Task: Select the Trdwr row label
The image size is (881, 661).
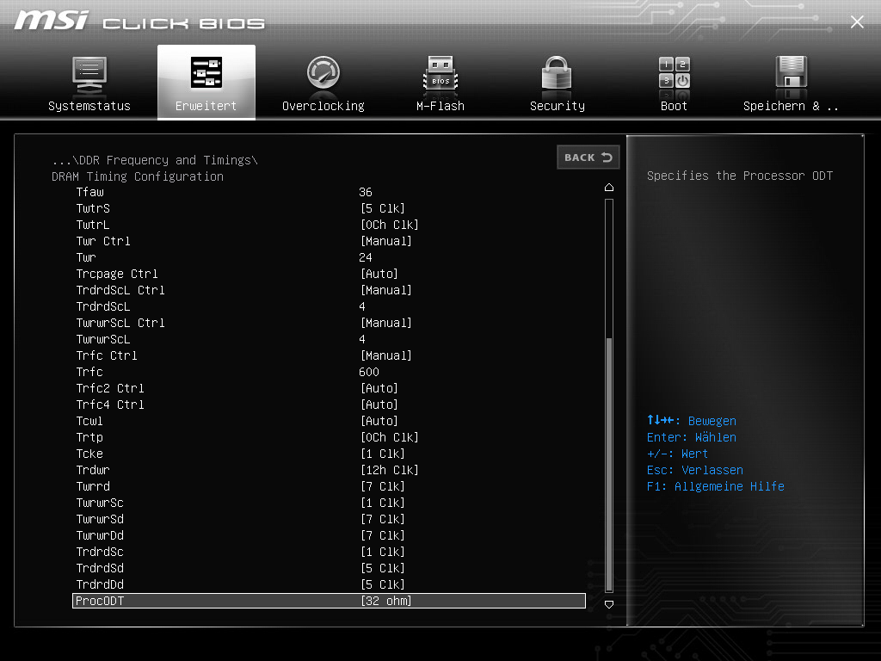Action: [x=93, y=470]
